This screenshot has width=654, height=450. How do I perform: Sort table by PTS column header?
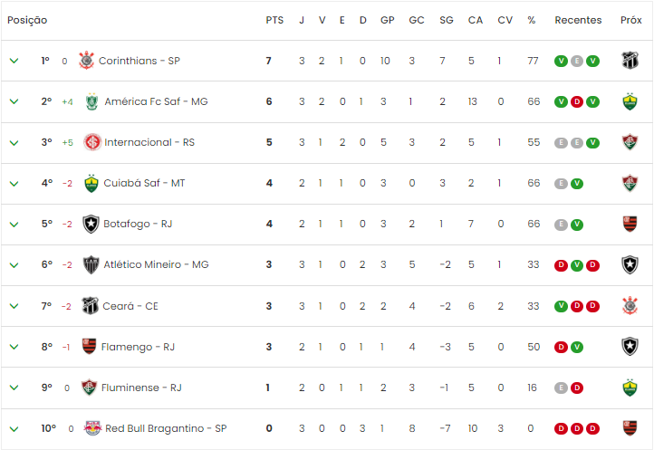pos(274,20)
